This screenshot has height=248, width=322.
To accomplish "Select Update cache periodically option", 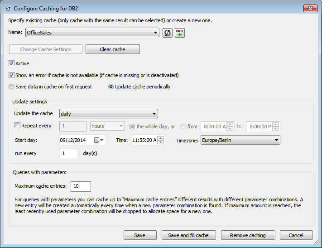I will [x=111, y=87].
